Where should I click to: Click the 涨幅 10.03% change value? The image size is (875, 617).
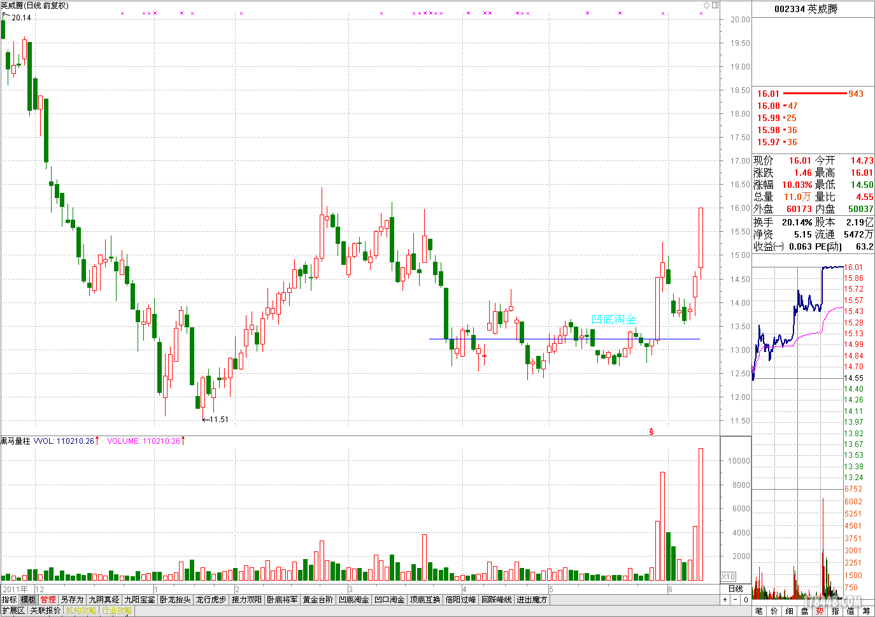(797, 185)
